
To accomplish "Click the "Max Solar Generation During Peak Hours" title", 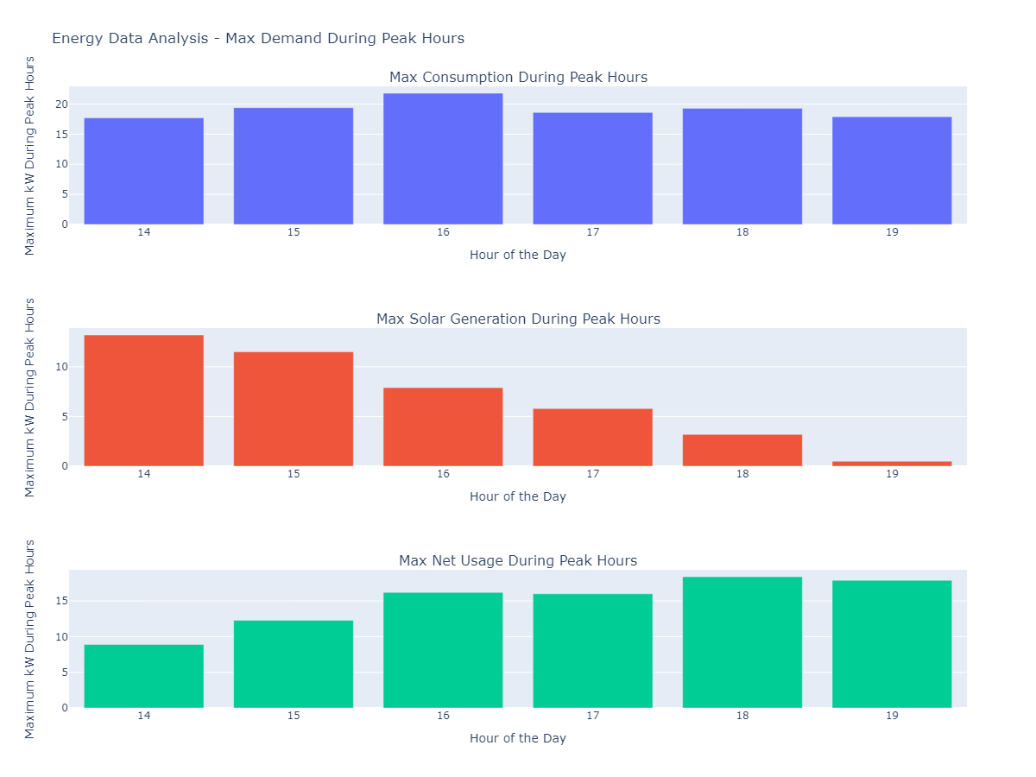I will click(518, 319).
